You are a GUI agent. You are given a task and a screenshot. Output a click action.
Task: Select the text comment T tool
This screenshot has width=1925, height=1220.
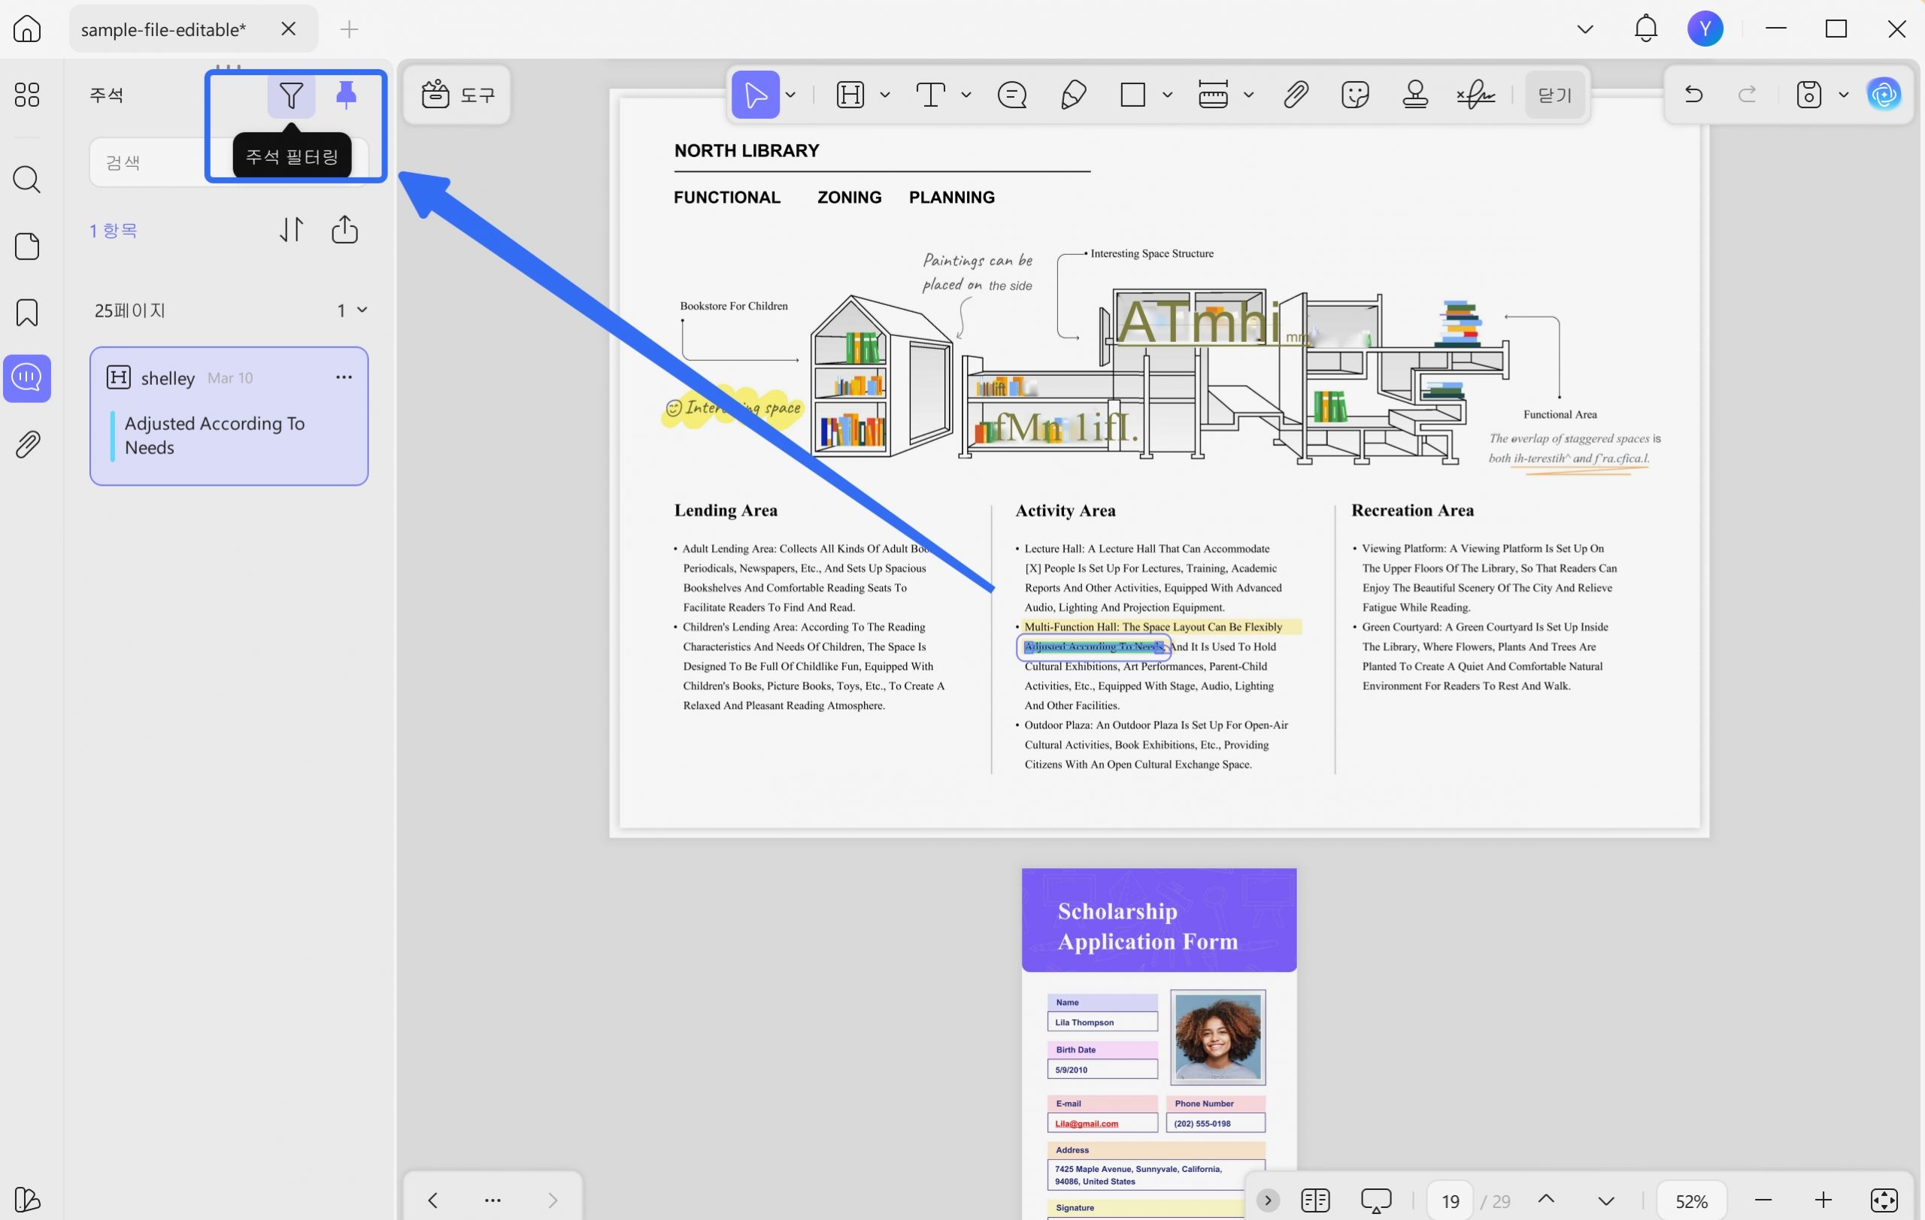tap(930, 95)
